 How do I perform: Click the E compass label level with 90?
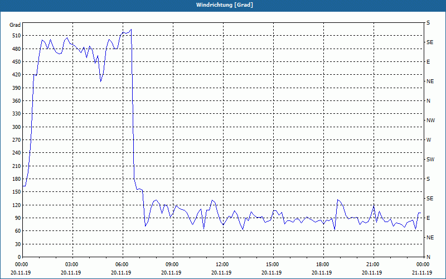tap(428, 218)
